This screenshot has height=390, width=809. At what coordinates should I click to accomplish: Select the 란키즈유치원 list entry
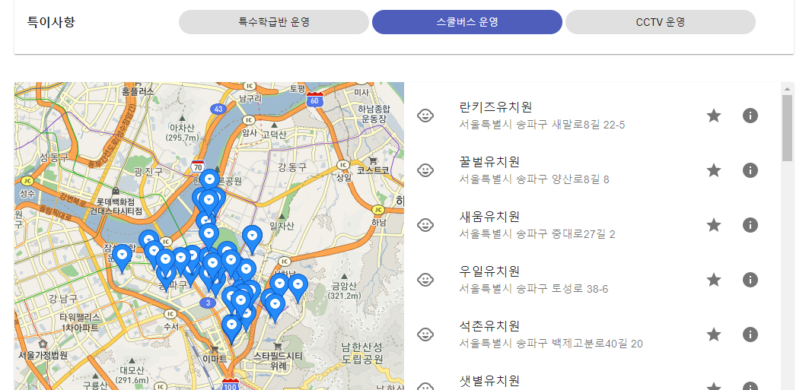point(592,116)
